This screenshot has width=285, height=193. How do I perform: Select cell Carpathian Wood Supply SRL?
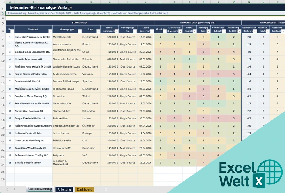click(33, 148)
